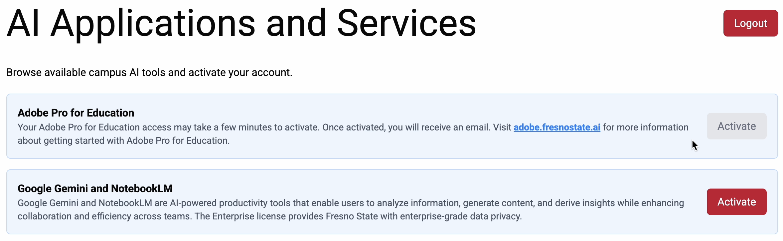The height and width of the screenshot is (241, 783).
Task: Follow the blue hyperlink in the Adobe description
Action: (x=557, y=127)
